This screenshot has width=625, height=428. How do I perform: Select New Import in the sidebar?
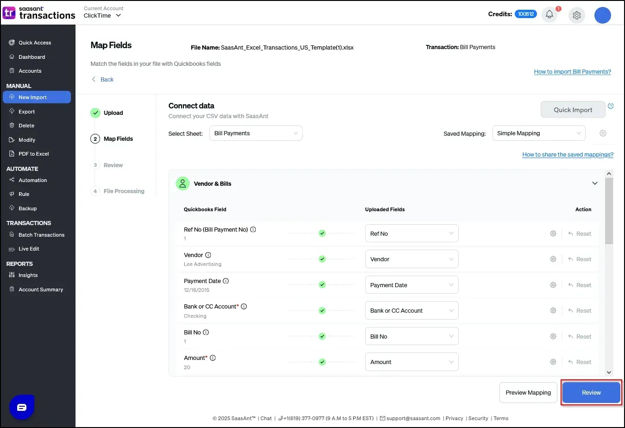tap(37, 97)
